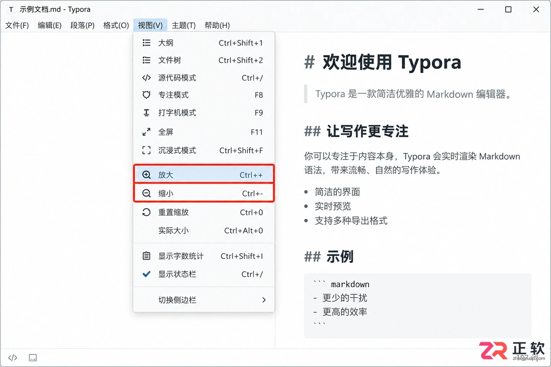Uncheck the 显示状态栏 checkmark
The width and height of the screenshot is (551, 367).
146,274
